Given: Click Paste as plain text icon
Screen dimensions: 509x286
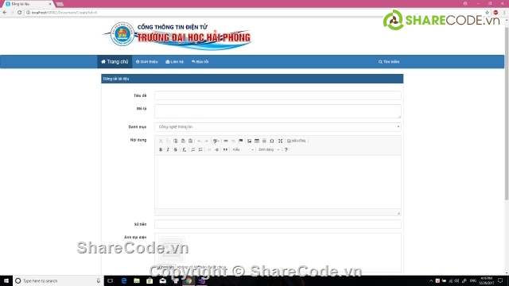Looking at the screenshot, I should point(183,141).
